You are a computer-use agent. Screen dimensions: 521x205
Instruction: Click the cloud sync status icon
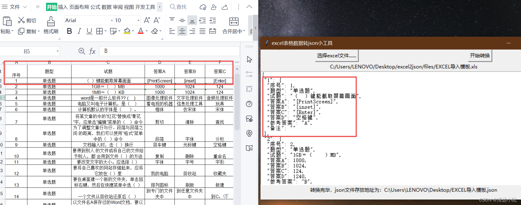203,7
